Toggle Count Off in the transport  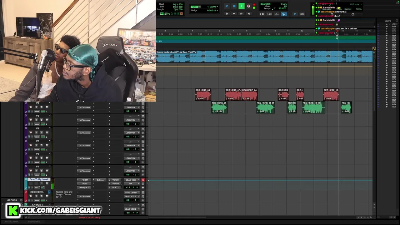click(265, 4)
